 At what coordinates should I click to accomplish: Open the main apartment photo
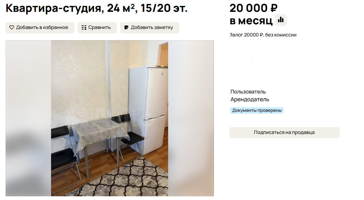point(110,118)
